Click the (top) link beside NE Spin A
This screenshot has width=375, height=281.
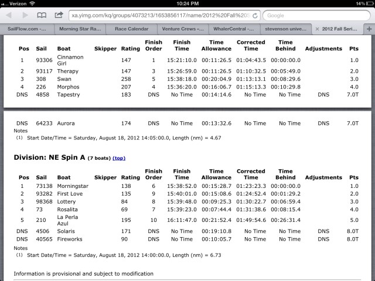[x=118, y=158]
